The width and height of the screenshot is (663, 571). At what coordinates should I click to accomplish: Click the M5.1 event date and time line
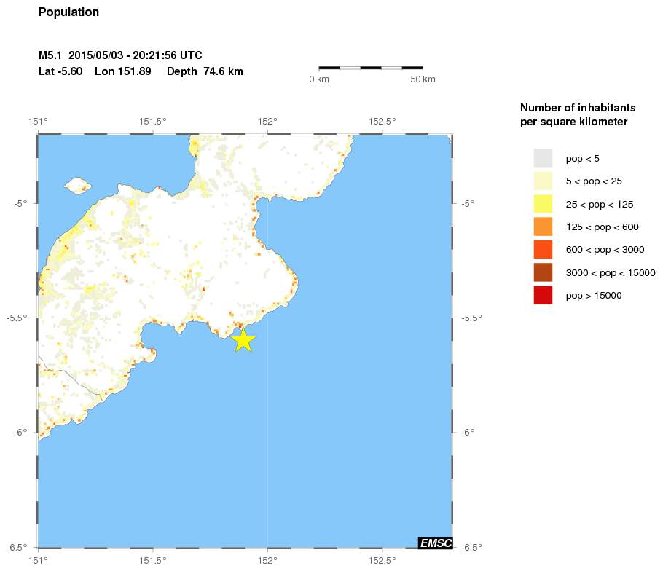point(120,55)
